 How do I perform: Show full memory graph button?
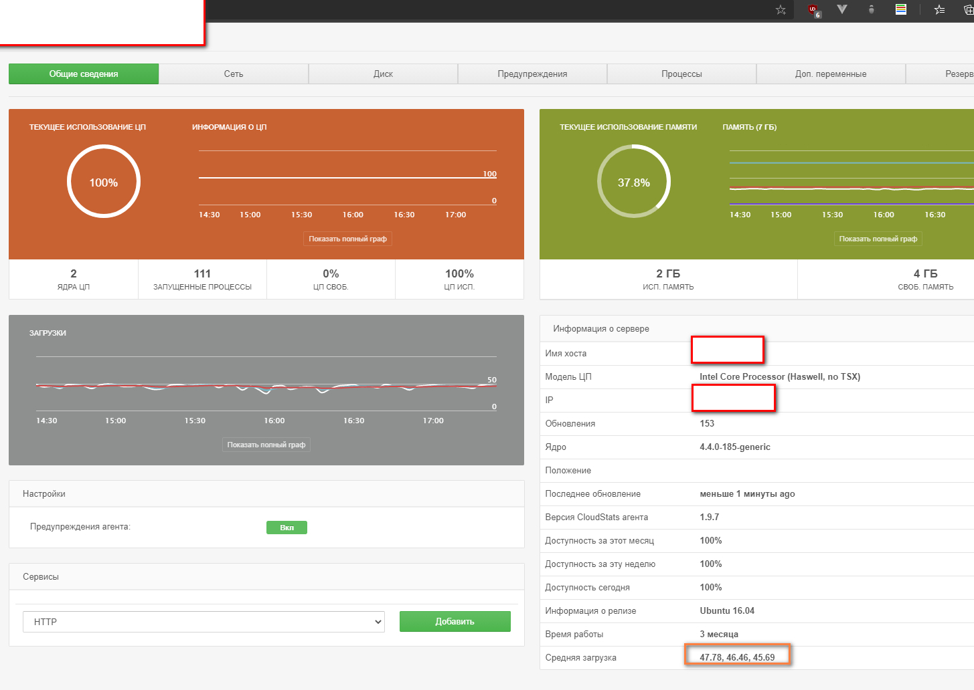(878, 239)
